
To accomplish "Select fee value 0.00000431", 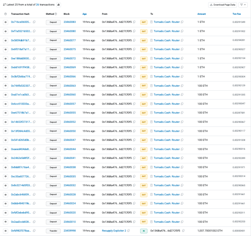I will coord(239,230).
